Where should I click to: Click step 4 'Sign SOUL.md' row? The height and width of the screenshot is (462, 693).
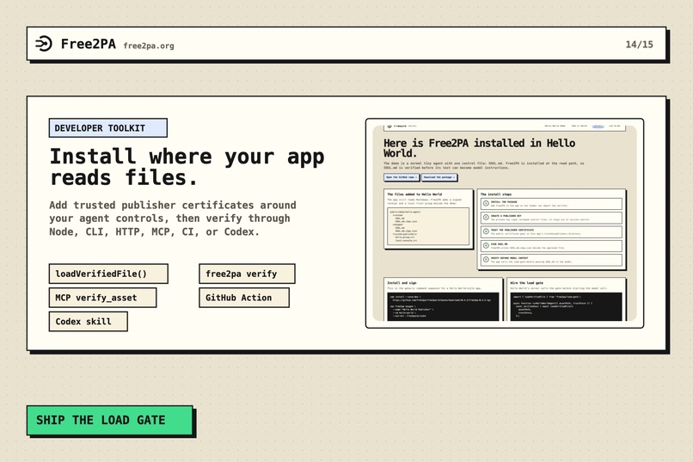point(552,246)
